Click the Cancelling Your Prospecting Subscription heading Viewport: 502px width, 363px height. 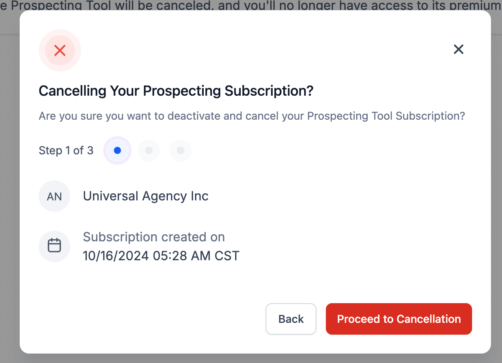tap(176, 91)
